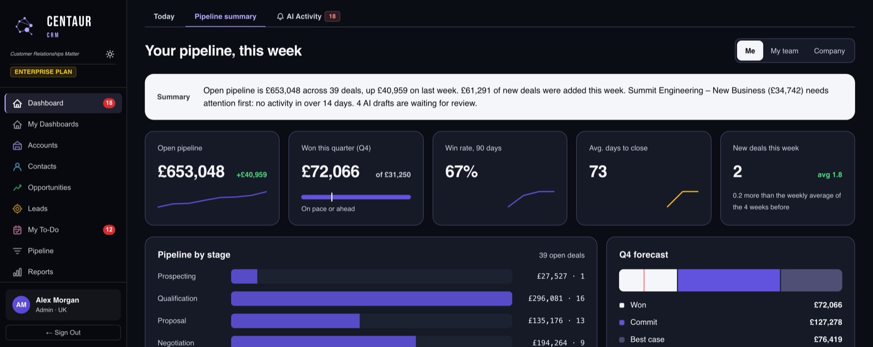
Task: Click the My Dashboards house icon
Action: (17, 124)
